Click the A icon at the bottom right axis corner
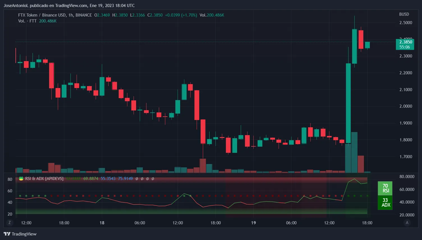 [x=407, y=223]
